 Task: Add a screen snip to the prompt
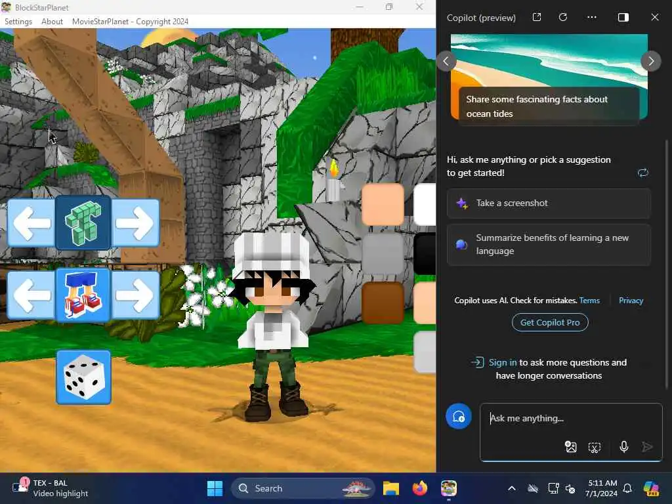[595, 448]
